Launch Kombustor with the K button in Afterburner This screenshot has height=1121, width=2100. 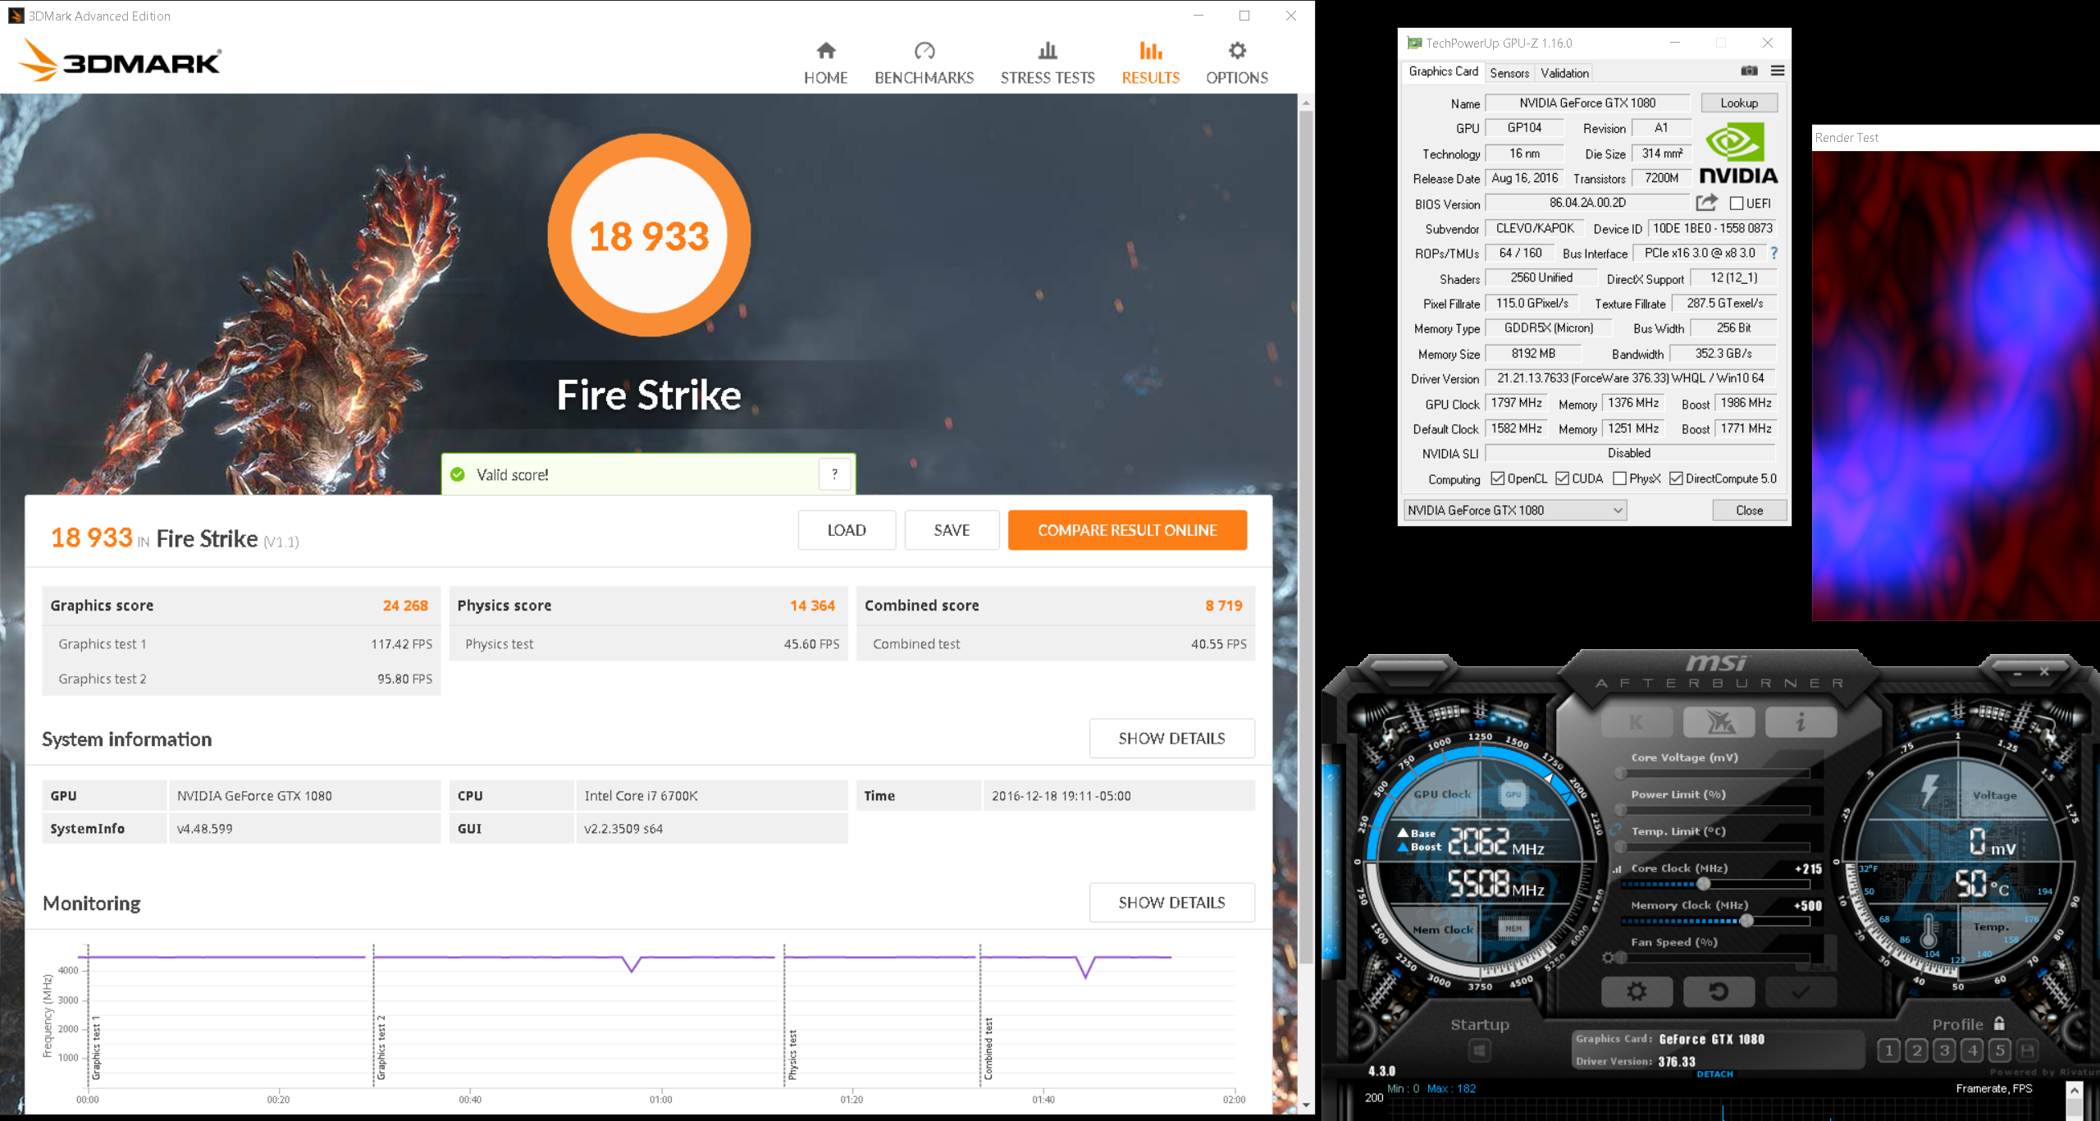coord(1637,722)
